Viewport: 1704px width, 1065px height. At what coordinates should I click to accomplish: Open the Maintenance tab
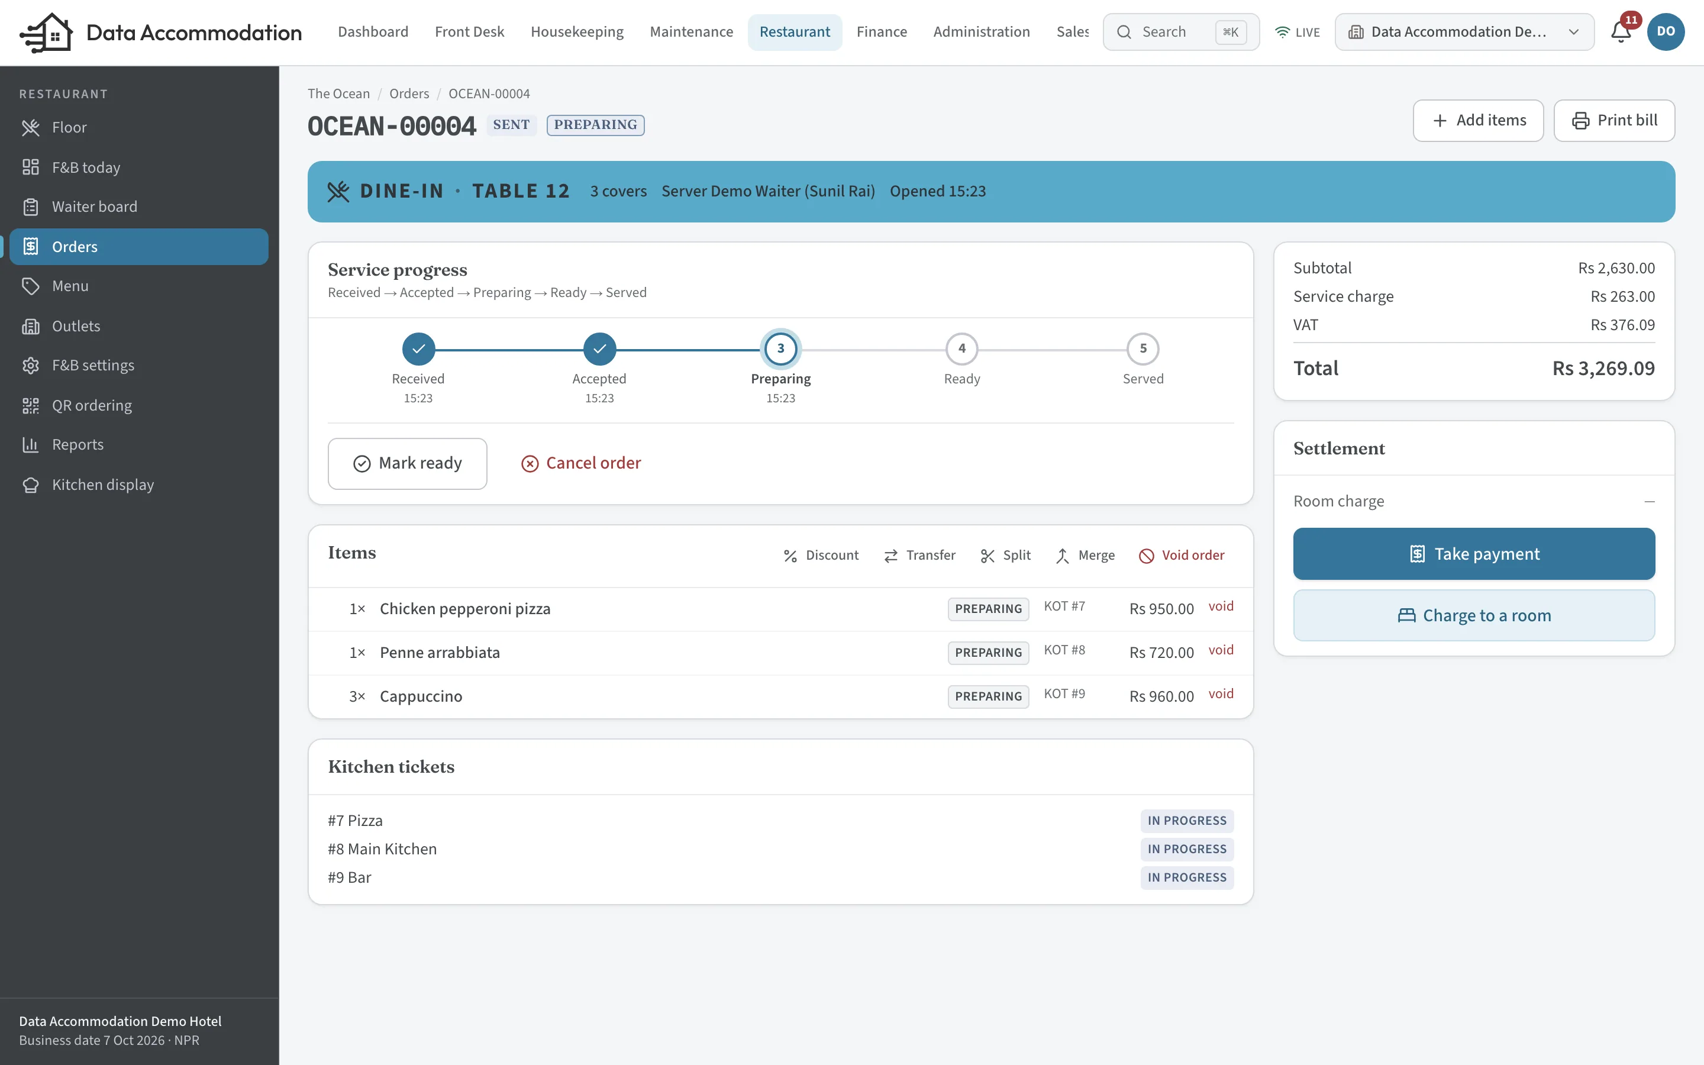(690, 32)
